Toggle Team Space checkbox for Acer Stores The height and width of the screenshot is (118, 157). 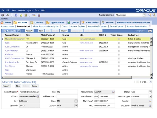point(119,66)
